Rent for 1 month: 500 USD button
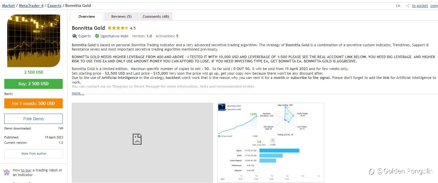 pyautogui.click(x=34, y=103)
